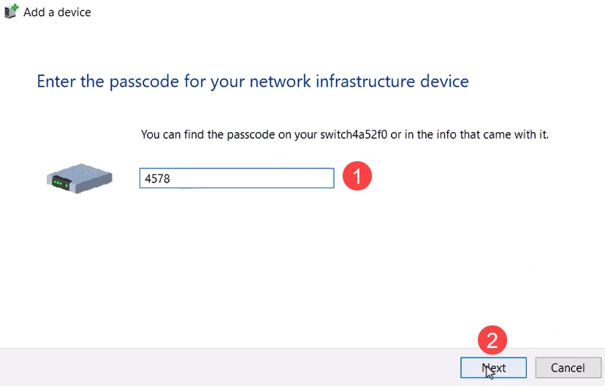
Task: Place cursor after 4578 in the passcode box
Action: pos(171,178)
